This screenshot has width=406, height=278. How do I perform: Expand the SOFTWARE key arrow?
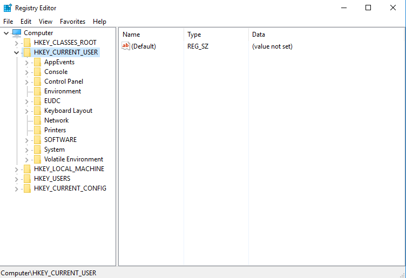click(x=26, y=140)
